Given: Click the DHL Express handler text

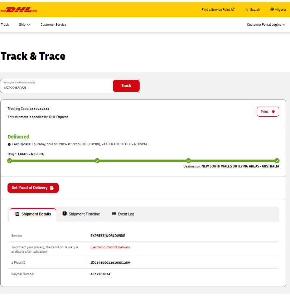Looking at the screenshot, I should 59,117.
